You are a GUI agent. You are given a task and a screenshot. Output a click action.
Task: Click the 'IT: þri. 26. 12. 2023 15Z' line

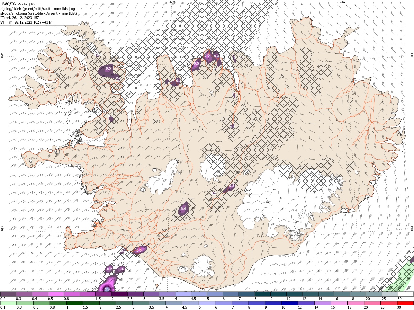tap(19, 18)
